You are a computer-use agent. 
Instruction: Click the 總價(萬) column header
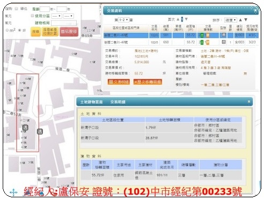[x=166, y=28]
